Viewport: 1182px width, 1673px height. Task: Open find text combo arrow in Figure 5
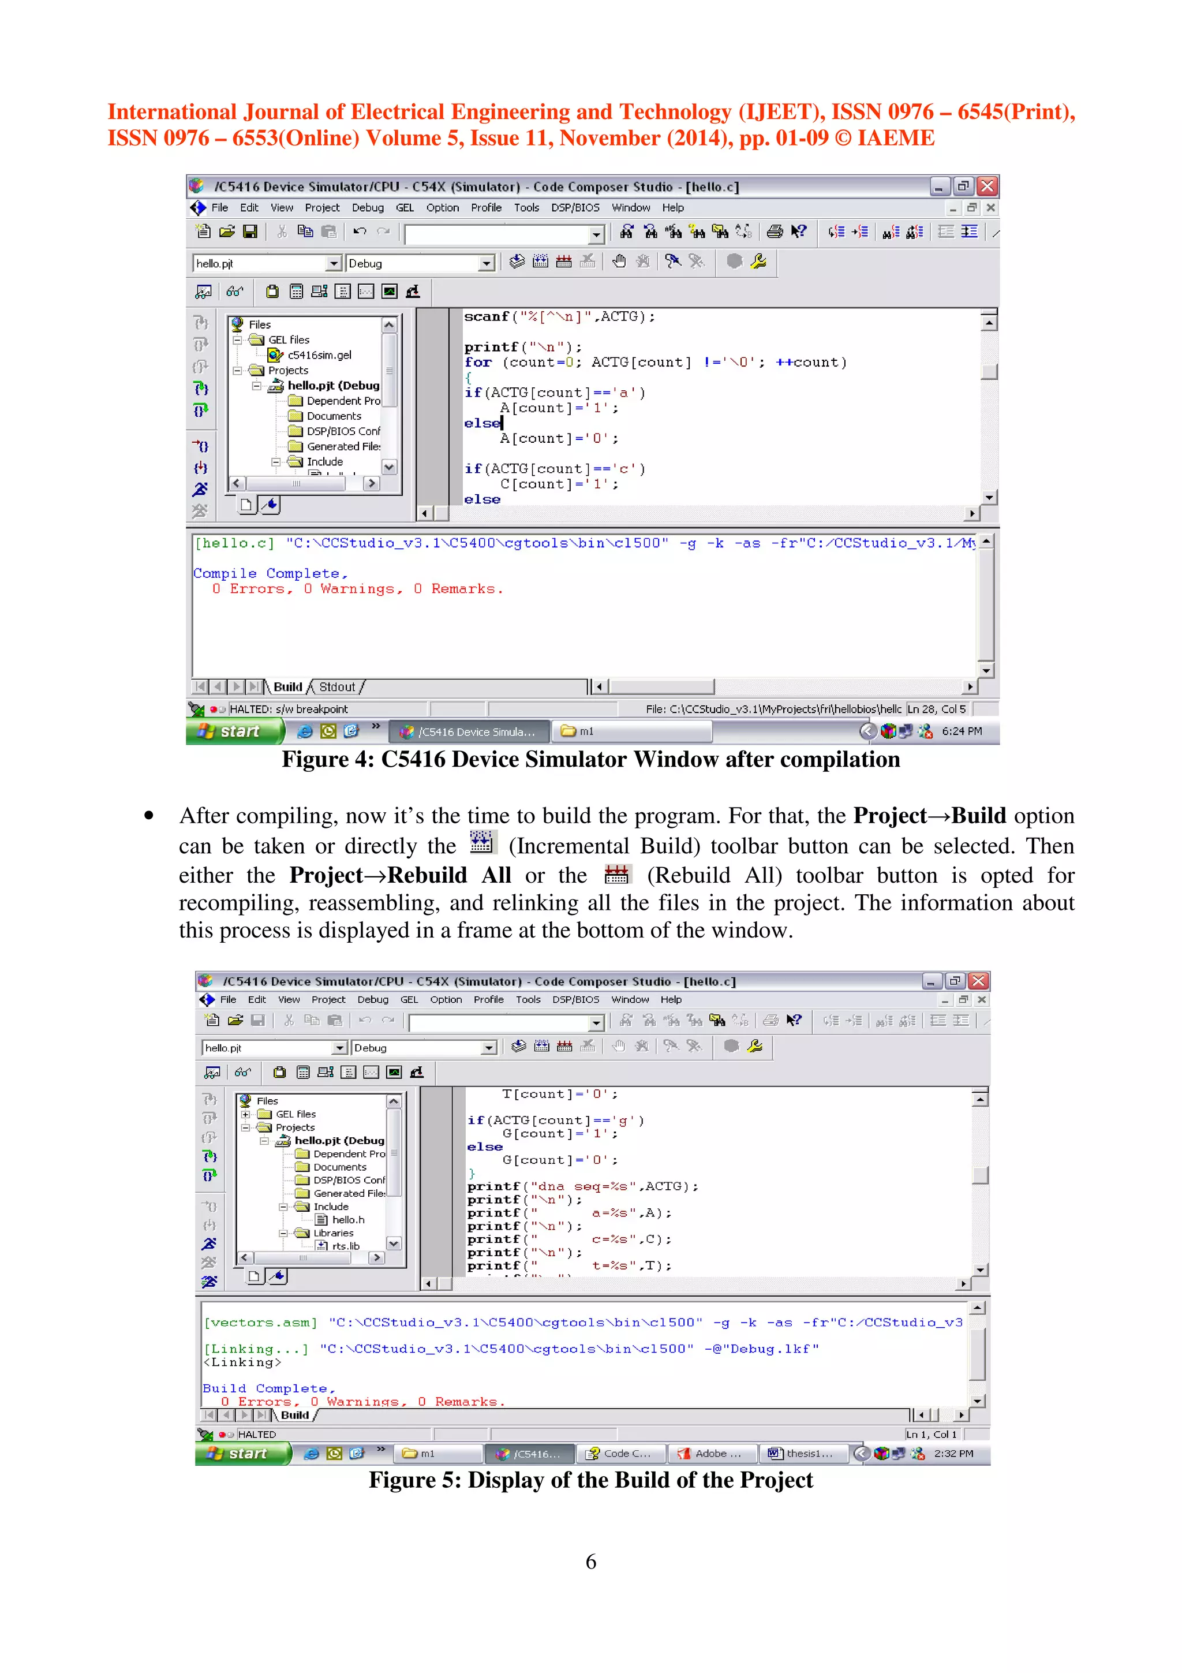click(596, 1023)
